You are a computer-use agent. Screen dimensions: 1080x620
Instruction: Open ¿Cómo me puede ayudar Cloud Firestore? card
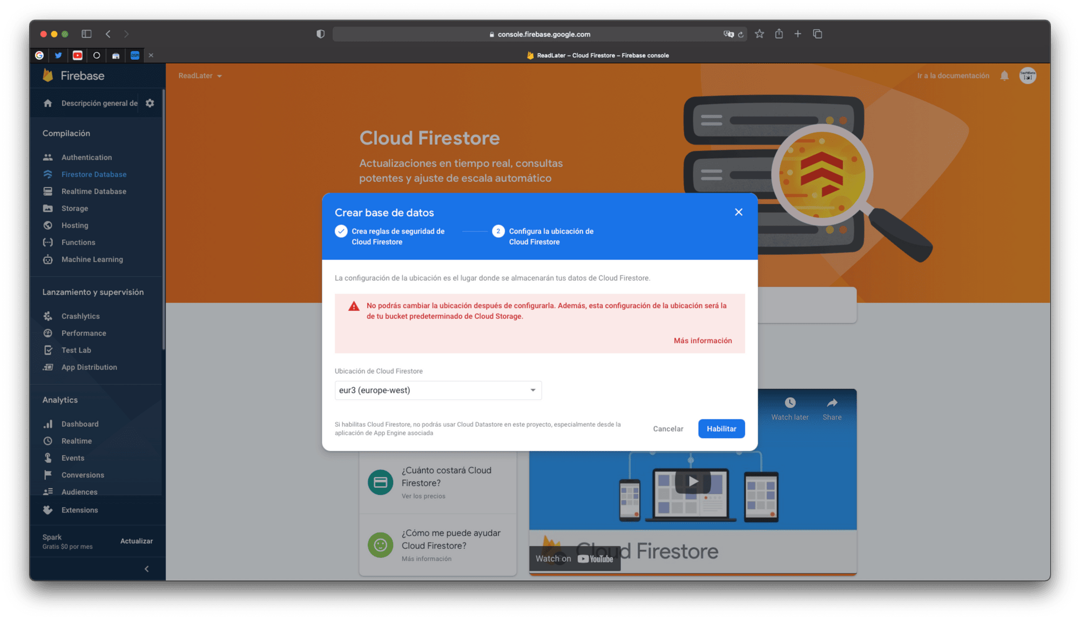pyautogui.click(x=438, y=545)
